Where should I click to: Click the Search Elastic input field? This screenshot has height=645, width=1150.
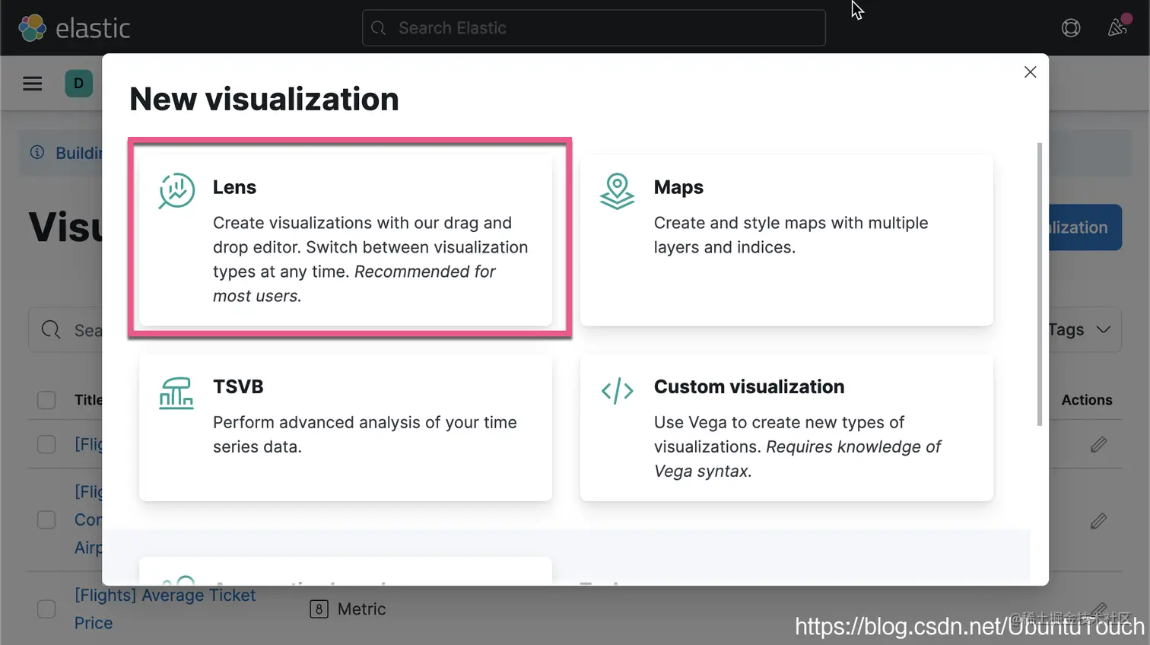tap(594, 28)
